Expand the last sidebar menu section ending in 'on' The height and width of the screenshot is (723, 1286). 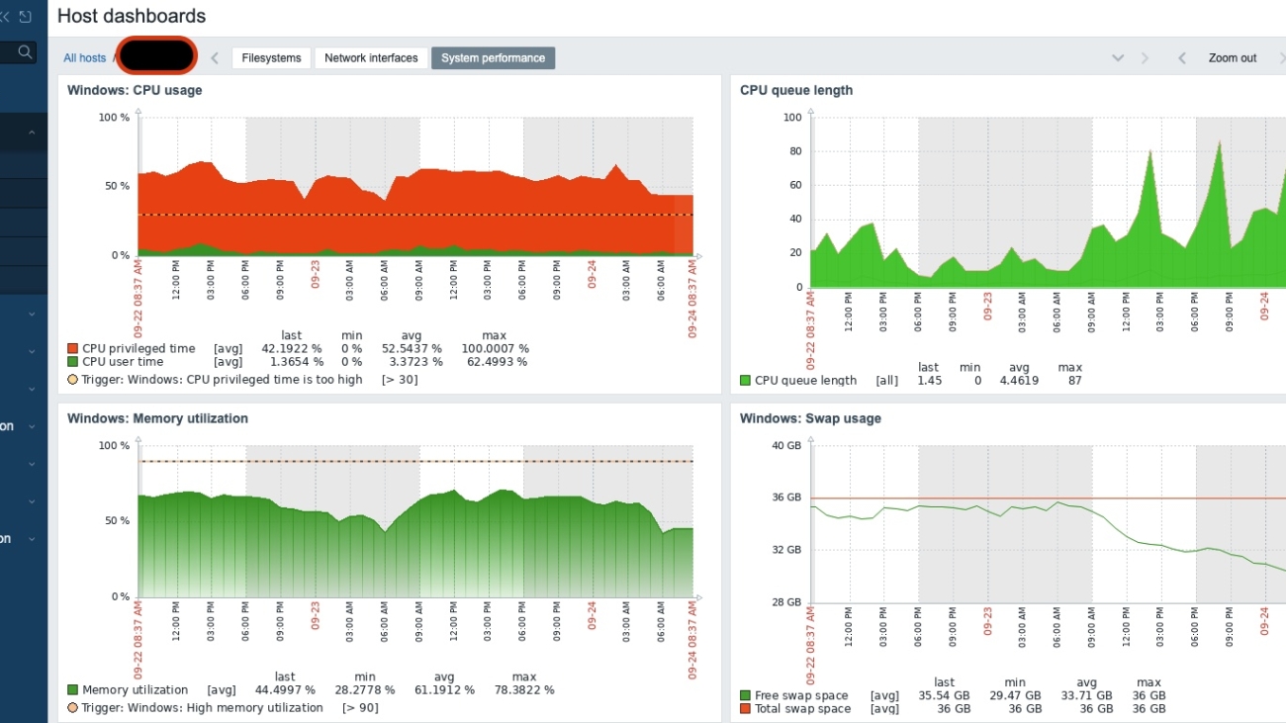[x=32, y=539]
